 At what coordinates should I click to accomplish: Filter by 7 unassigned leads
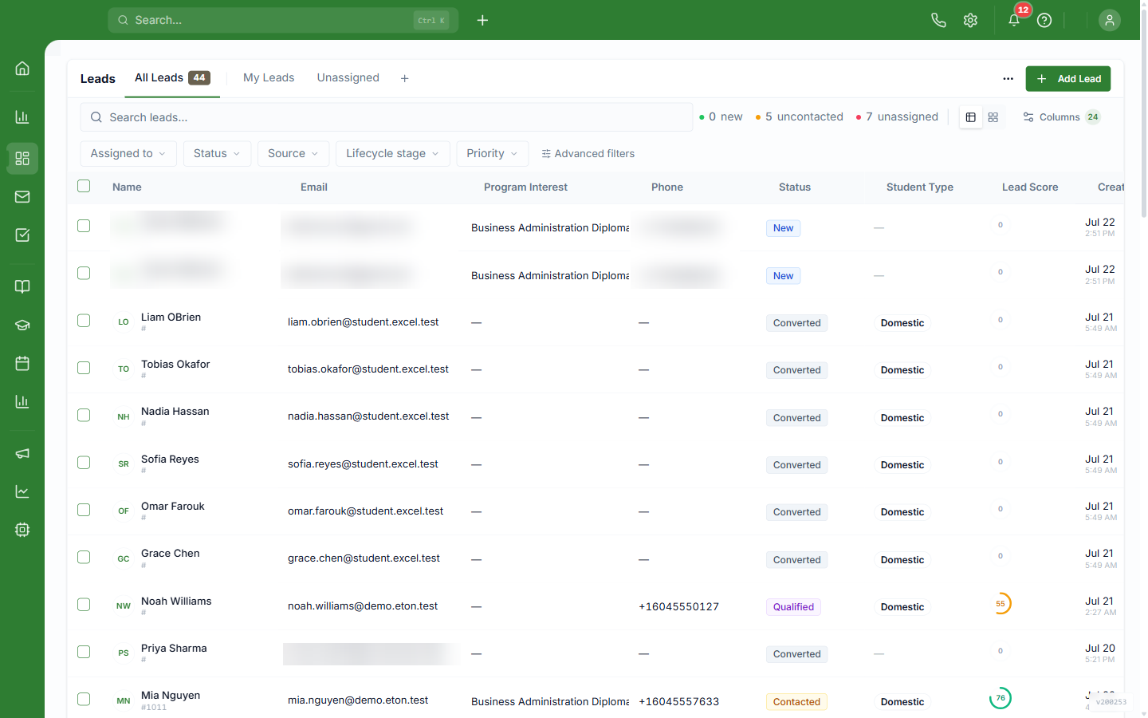click(x=897, y=117)
